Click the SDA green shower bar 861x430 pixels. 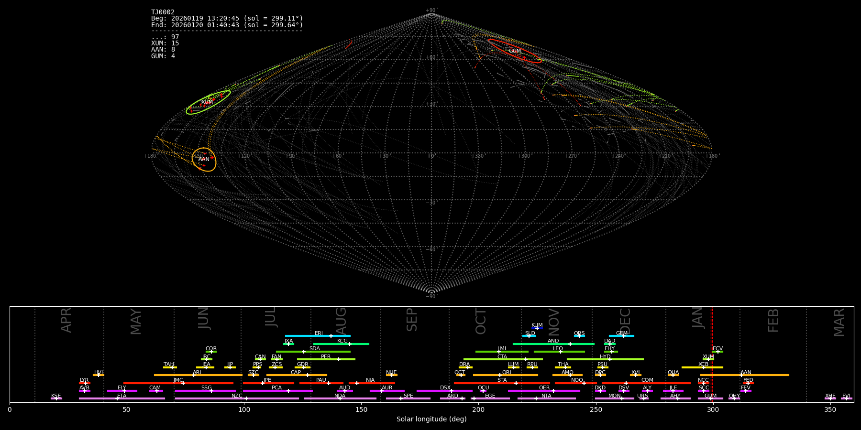[x=313, y=352]
